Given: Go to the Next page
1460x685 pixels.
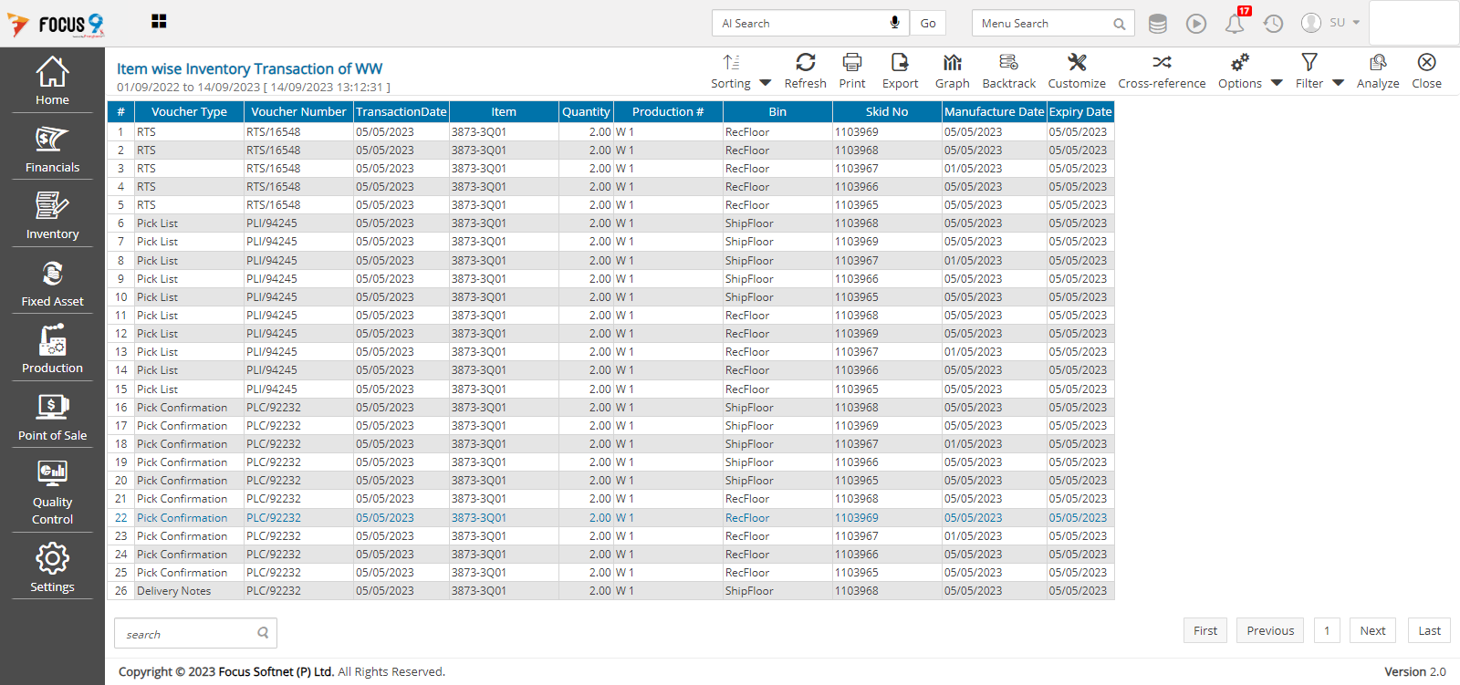Looking at the screenshot, I should pyautogui.click(x=1372, y=630).
